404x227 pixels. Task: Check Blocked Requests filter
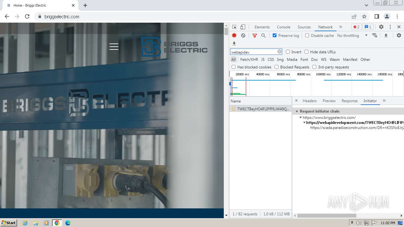[276, 67]
